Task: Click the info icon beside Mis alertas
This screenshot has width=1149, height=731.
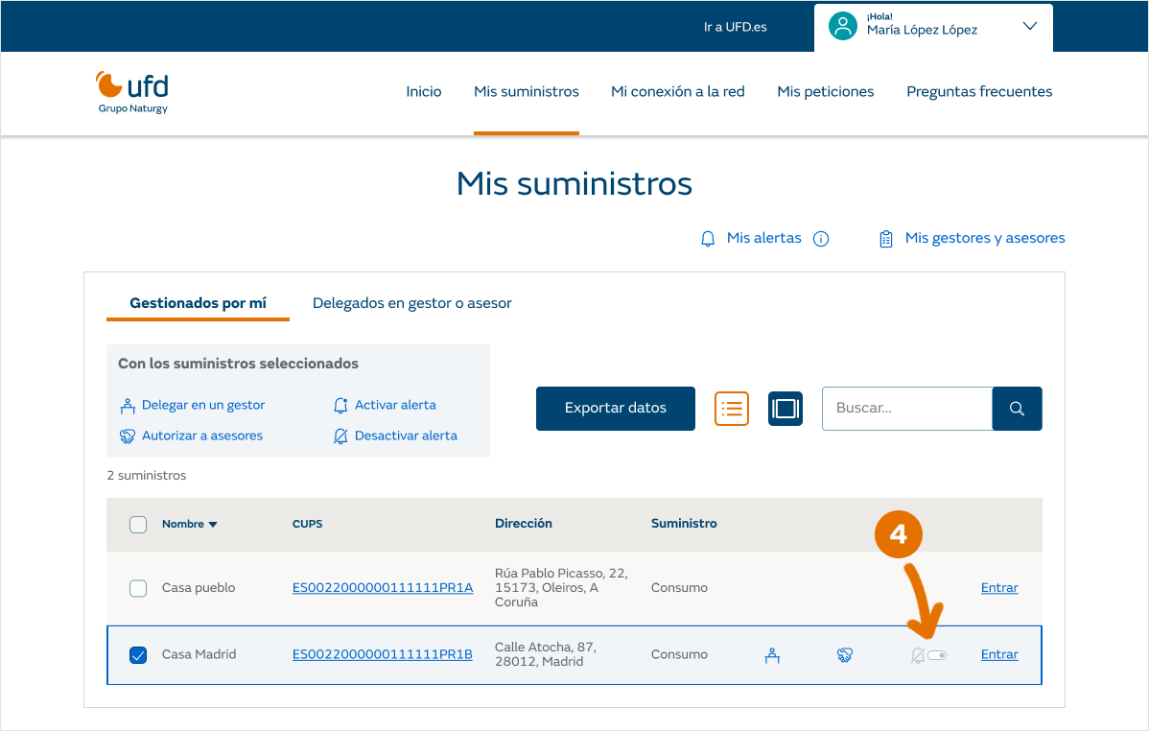Action: [x=821, y=239]
